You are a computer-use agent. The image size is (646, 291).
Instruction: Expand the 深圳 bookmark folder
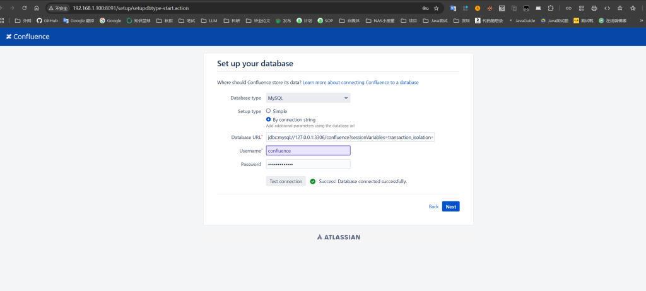[461, 20]
